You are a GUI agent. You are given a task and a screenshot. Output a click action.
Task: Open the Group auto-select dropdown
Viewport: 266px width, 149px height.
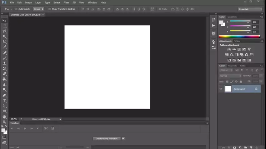pyautogui.click(x=38, y=9)
